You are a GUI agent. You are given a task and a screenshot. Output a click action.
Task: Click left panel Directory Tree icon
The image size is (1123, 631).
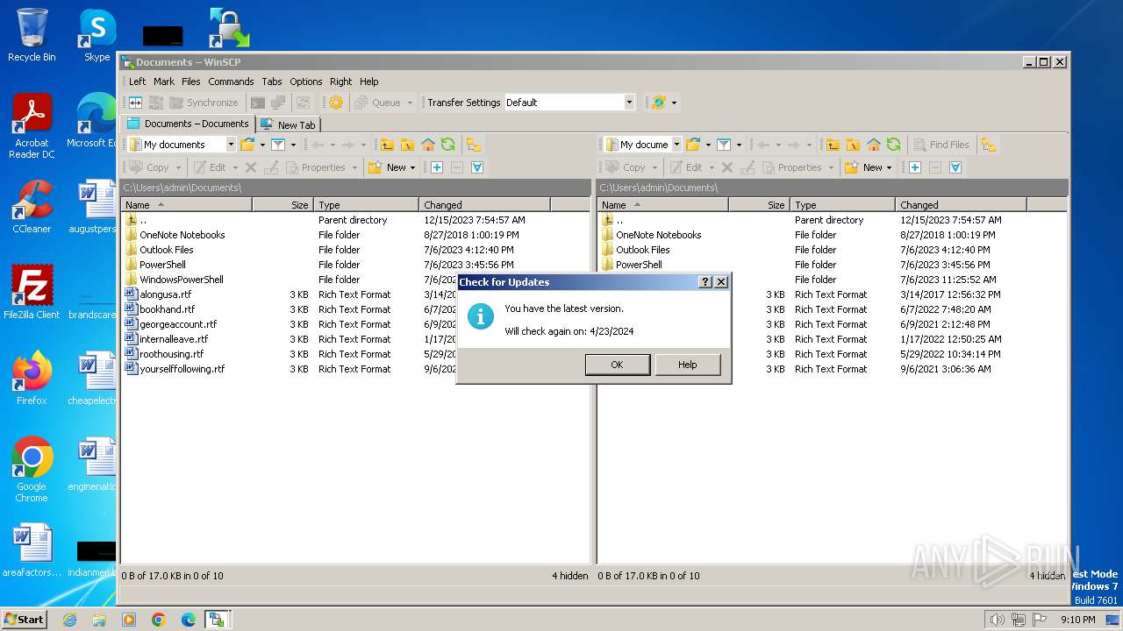point(474,145)
